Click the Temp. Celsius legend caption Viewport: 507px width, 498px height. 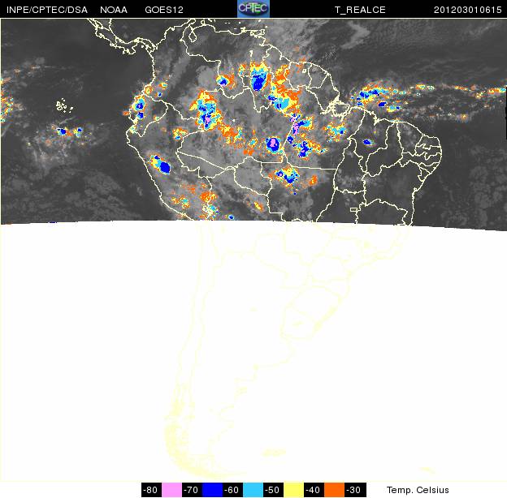(418, 490)
